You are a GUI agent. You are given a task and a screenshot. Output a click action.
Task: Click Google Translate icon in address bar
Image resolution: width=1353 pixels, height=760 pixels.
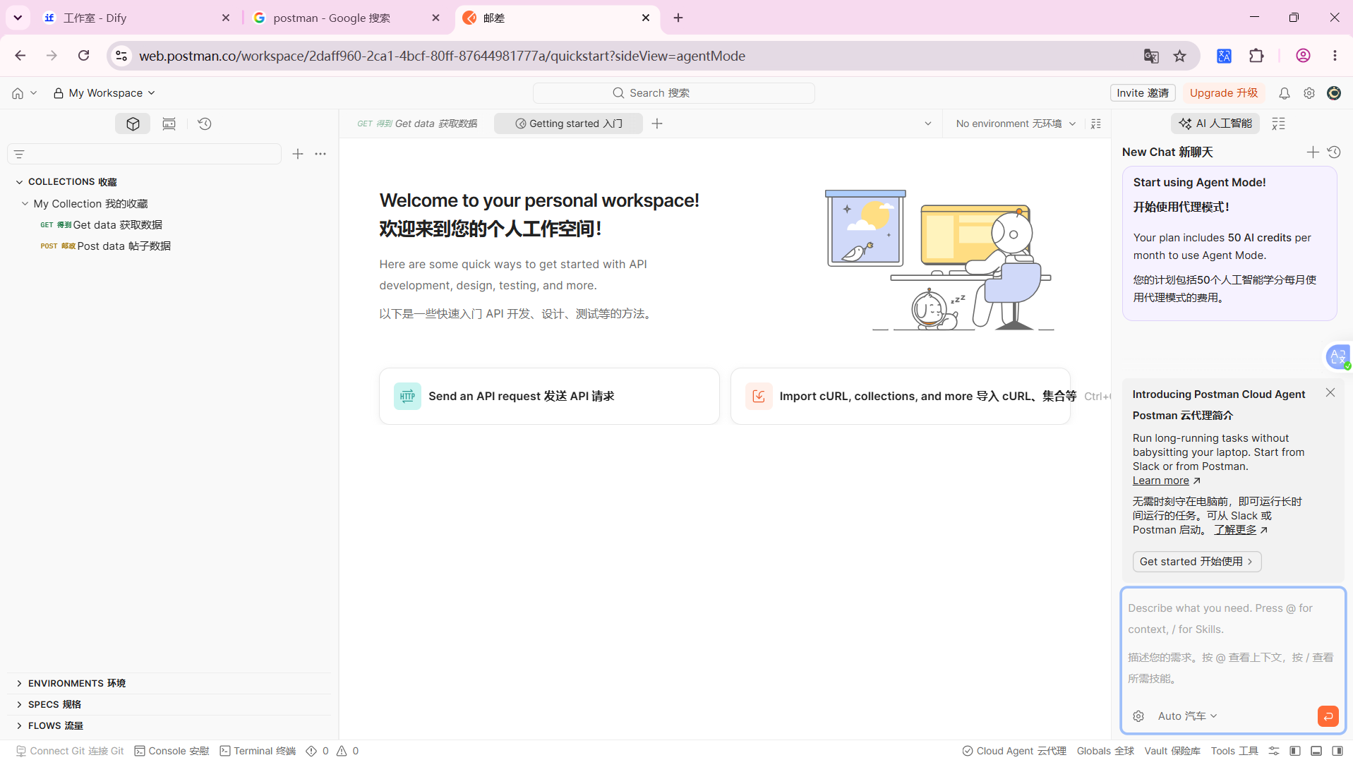pyautogui.click(x=1151, y=56)
